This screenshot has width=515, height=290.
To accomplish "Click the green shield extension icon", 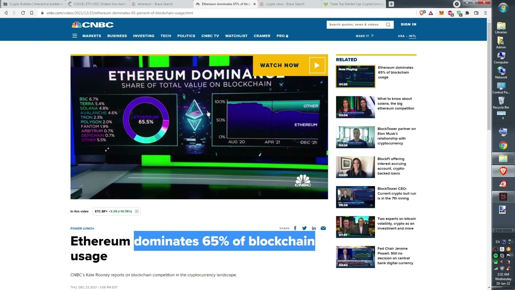I will click(459, 13).
